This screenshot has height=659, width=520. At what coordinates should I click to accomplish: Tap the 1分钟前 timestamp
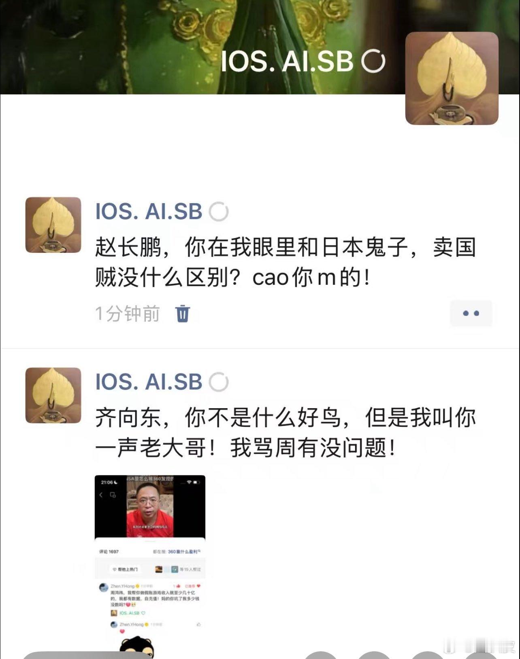(x=128, y=314)
